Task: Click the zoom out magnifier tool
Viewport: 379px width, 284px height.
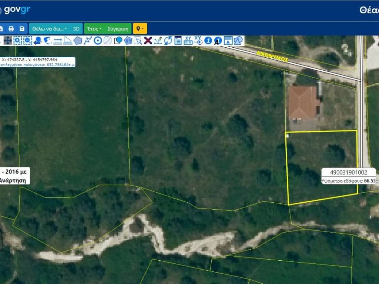Action: 28,41
